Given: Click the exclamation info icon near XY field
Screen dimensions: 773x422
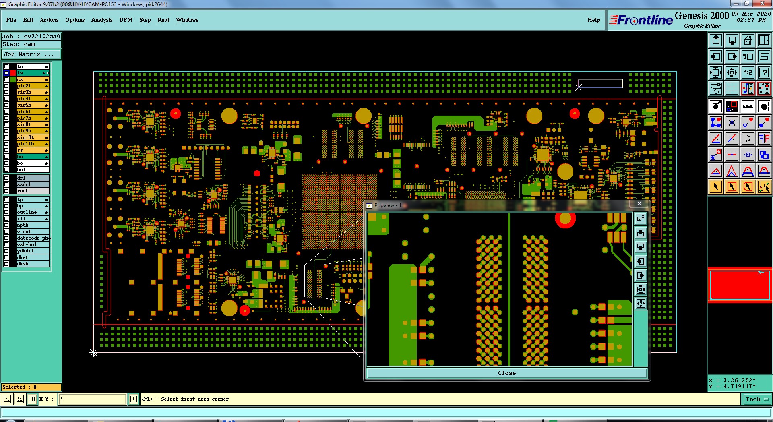Looking at the screenshot, I should pos(134,399).
